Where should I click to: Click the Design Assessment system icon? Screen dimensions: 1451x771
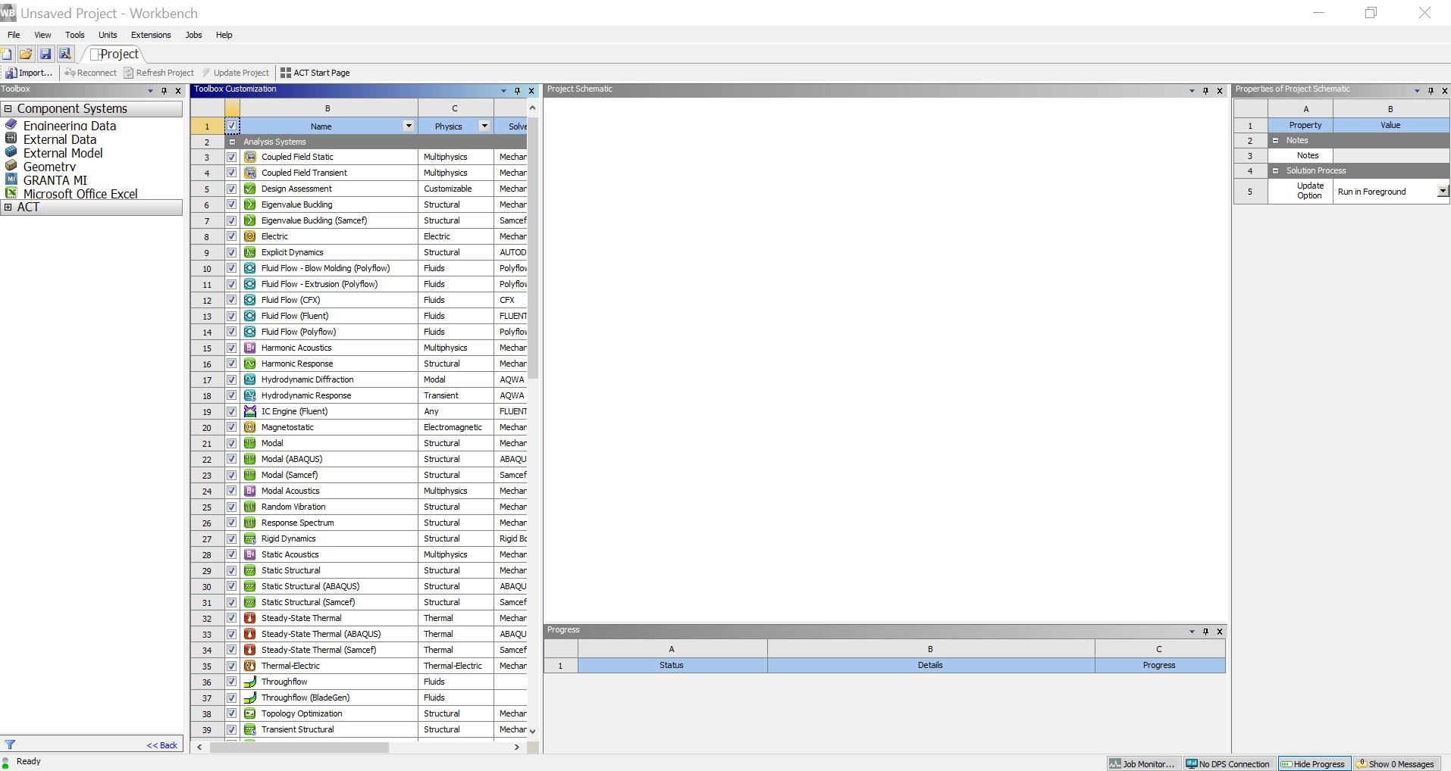[x=249, y=189]
